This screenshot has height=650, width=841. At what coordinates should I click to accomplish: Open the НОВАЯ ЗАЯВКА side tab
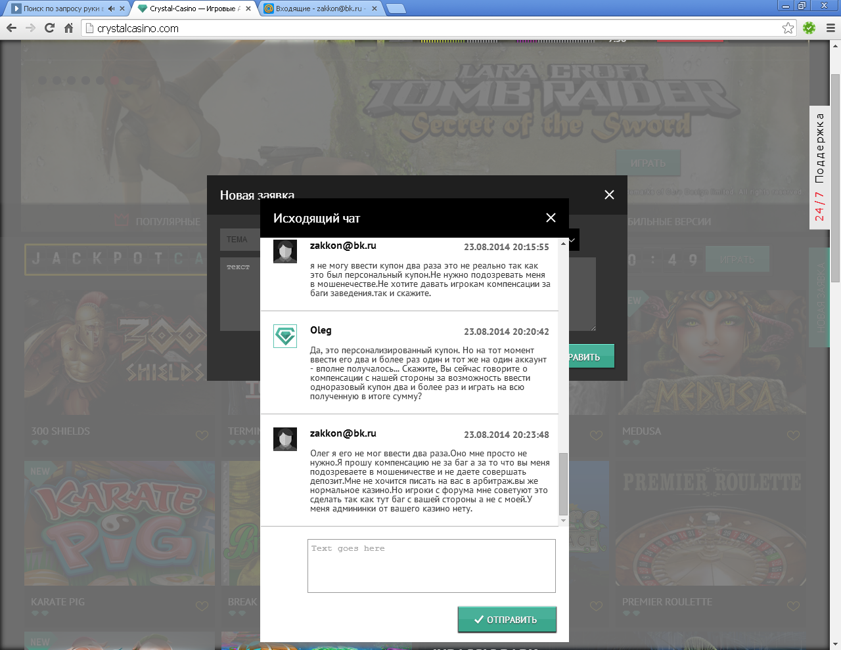(x=819, y=299)
